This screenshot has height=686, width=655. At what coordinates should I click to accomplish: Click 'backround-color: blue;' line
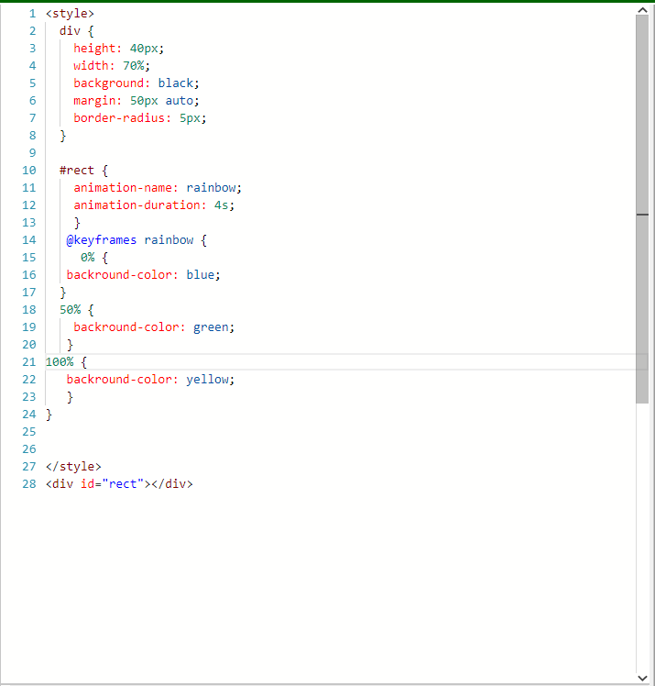[143, 275]
